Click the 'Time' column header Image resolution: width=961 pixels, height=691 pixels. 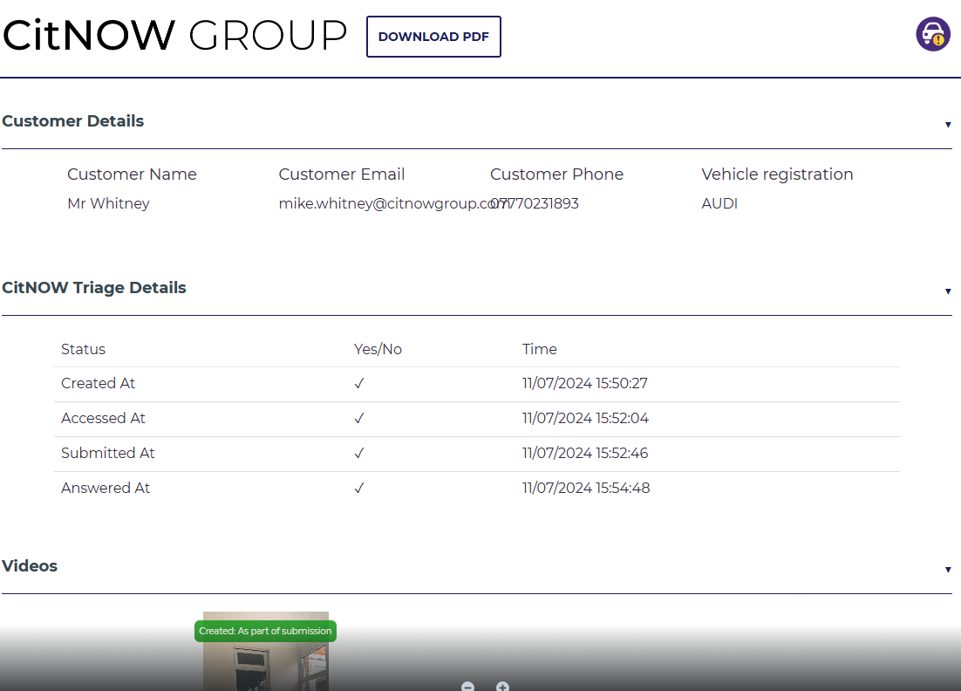coord(539,349)
